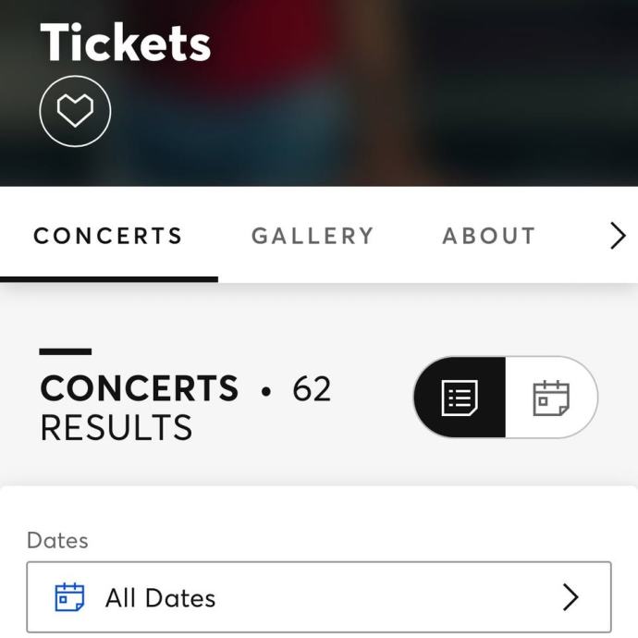
Task: Click the short black bar above CONCERTS heading
Action: [66, 351]
